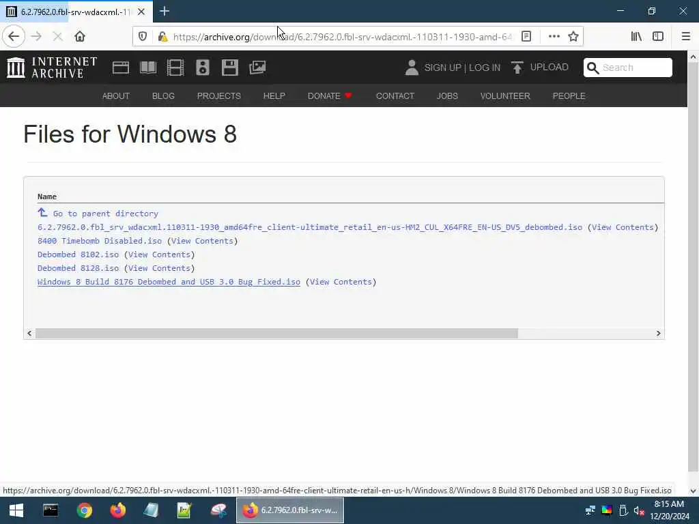The width and height of the screenshot is (699, 524).
Task: Click the UPLOAD text link
Action: tap(550, 68)
